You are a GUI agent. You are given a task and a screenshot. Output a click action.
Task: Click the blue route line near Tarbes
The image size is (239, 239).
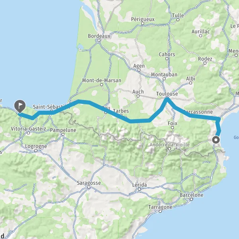120,117
